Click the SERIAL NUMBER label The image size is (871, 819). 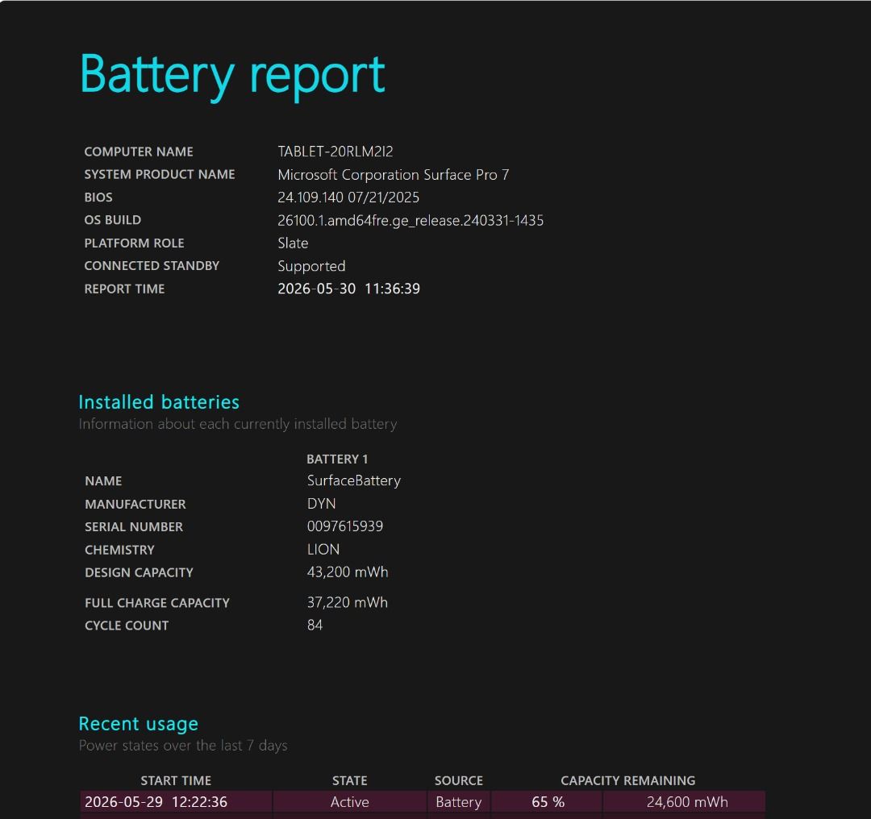click(x=134, y=527)
